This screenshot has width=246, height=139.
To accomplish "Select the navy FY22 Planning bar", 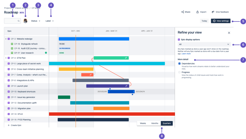I will pyautogui.click(x=93, y=120).
